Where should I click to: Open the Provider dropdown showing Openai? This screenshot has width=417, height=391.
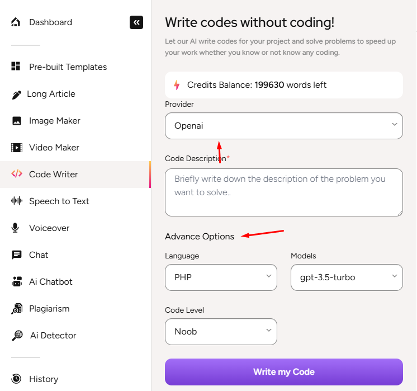(283, 126)
